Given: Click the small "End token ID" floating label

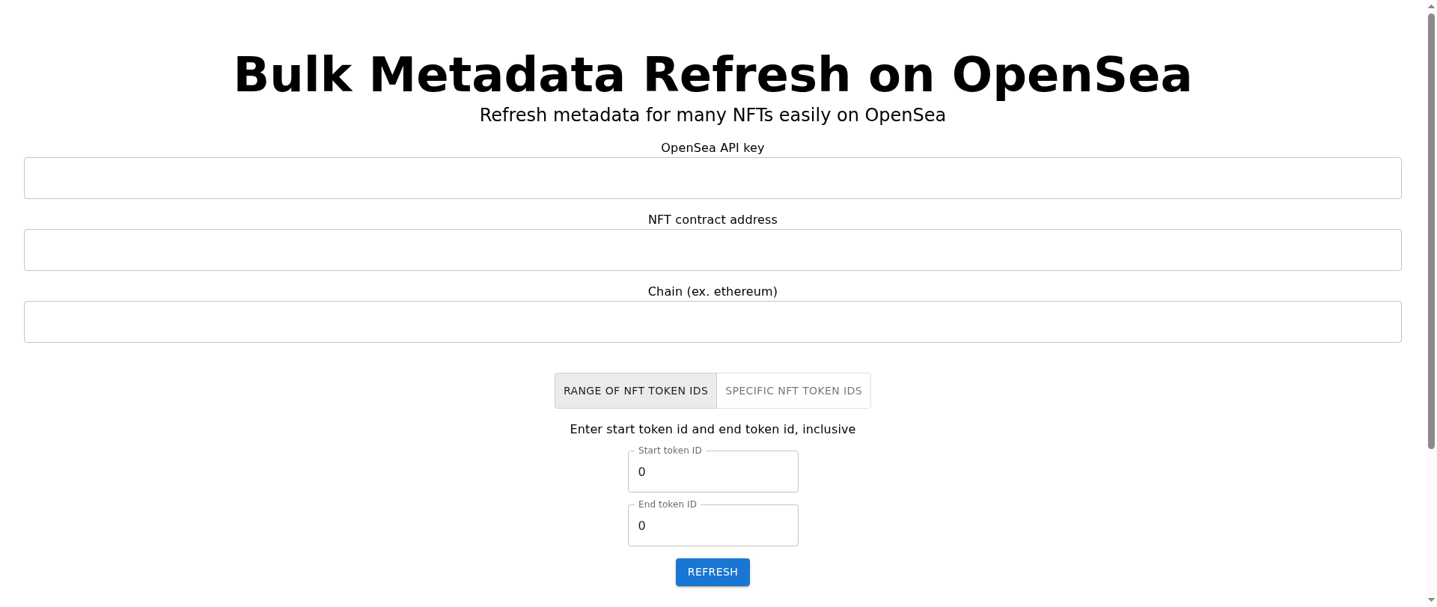Looking at the screenshot, I should 668,504.
